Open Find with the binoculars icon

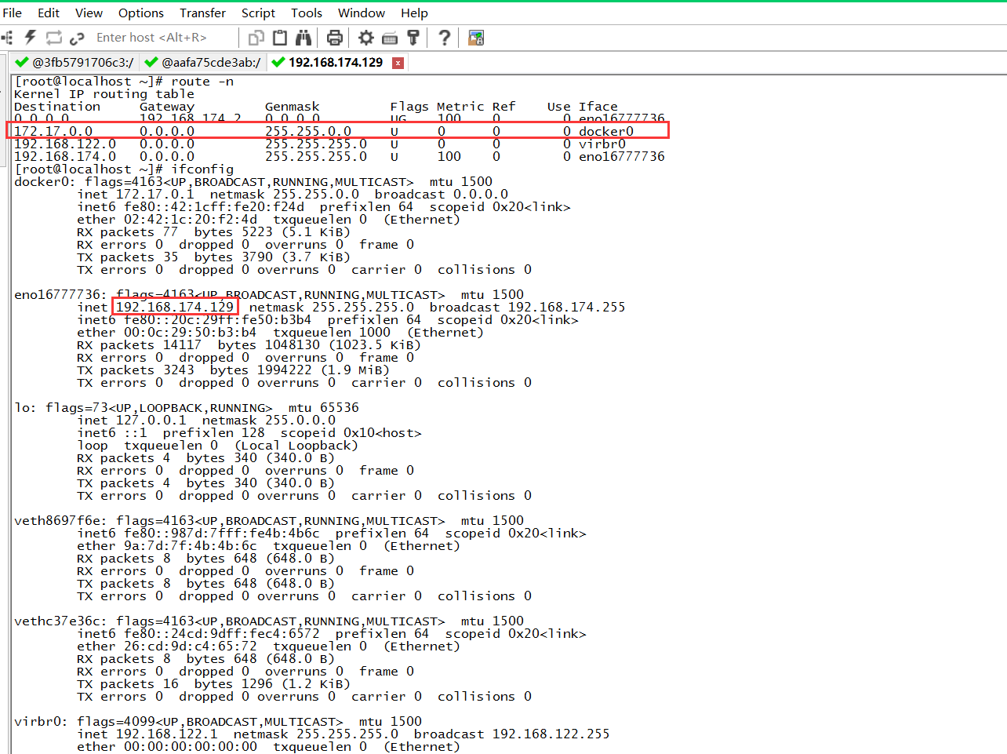click(304, 37)
